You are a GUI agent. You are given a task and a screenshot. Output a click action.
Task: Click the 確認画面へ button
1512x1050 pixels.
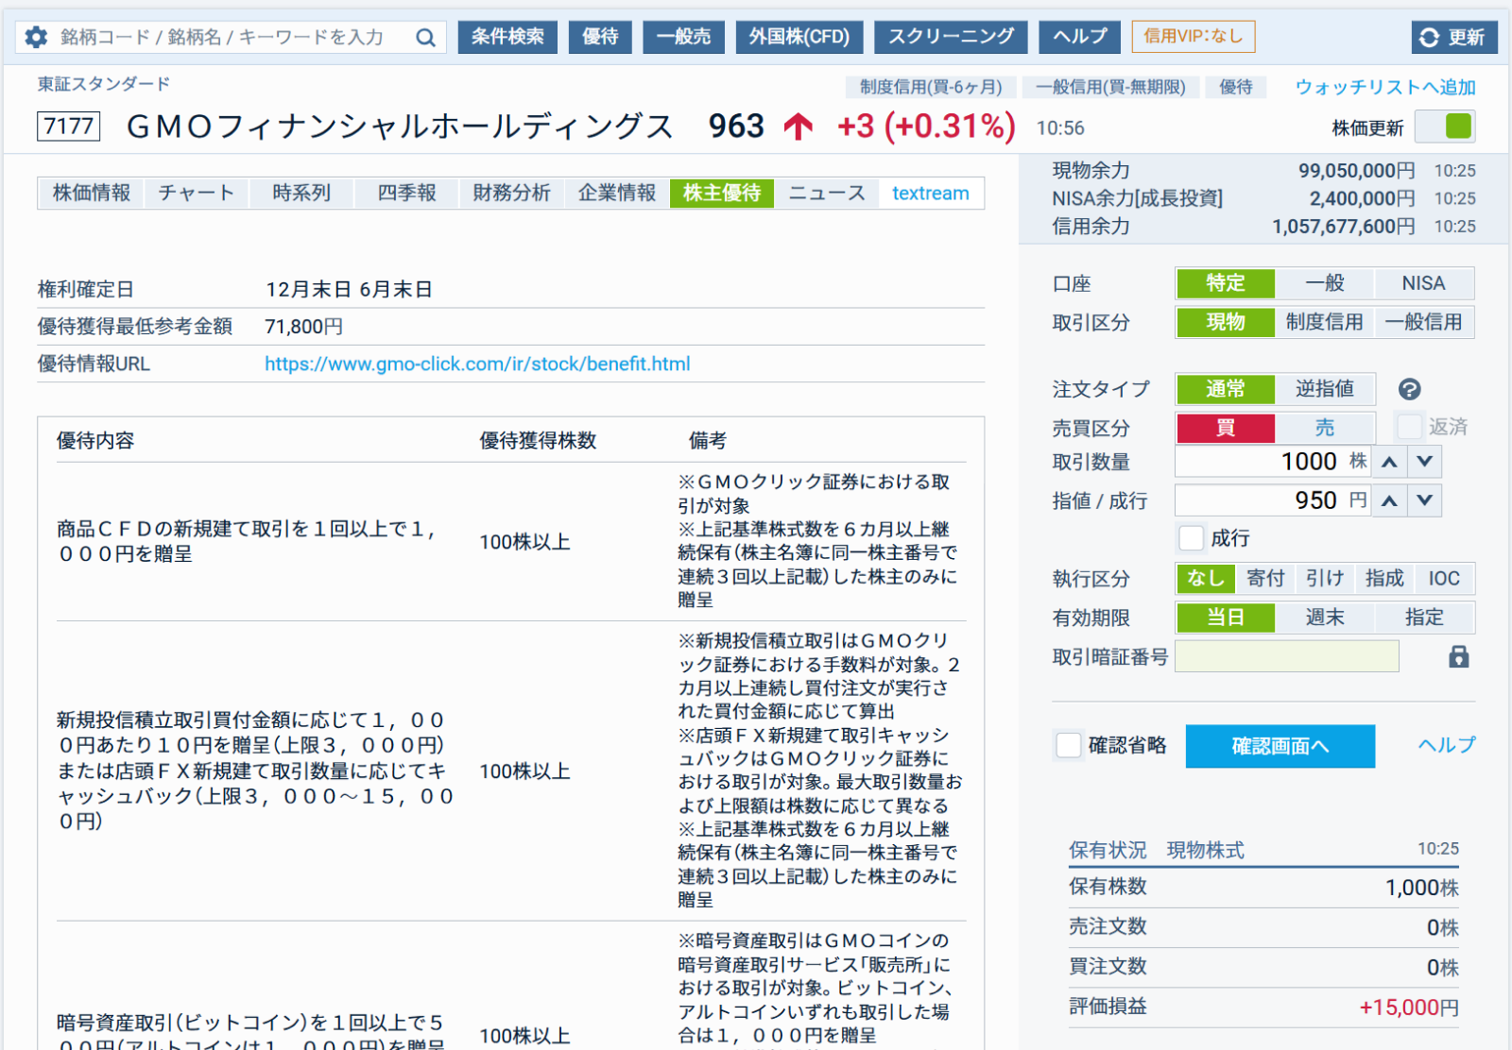click(x=1280, y=746)
